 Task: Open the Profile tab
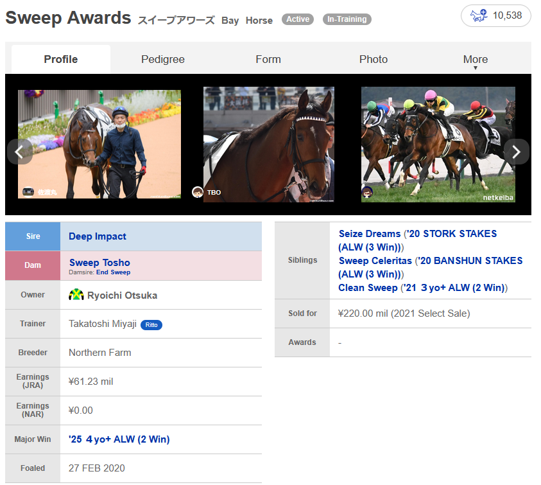61,59
